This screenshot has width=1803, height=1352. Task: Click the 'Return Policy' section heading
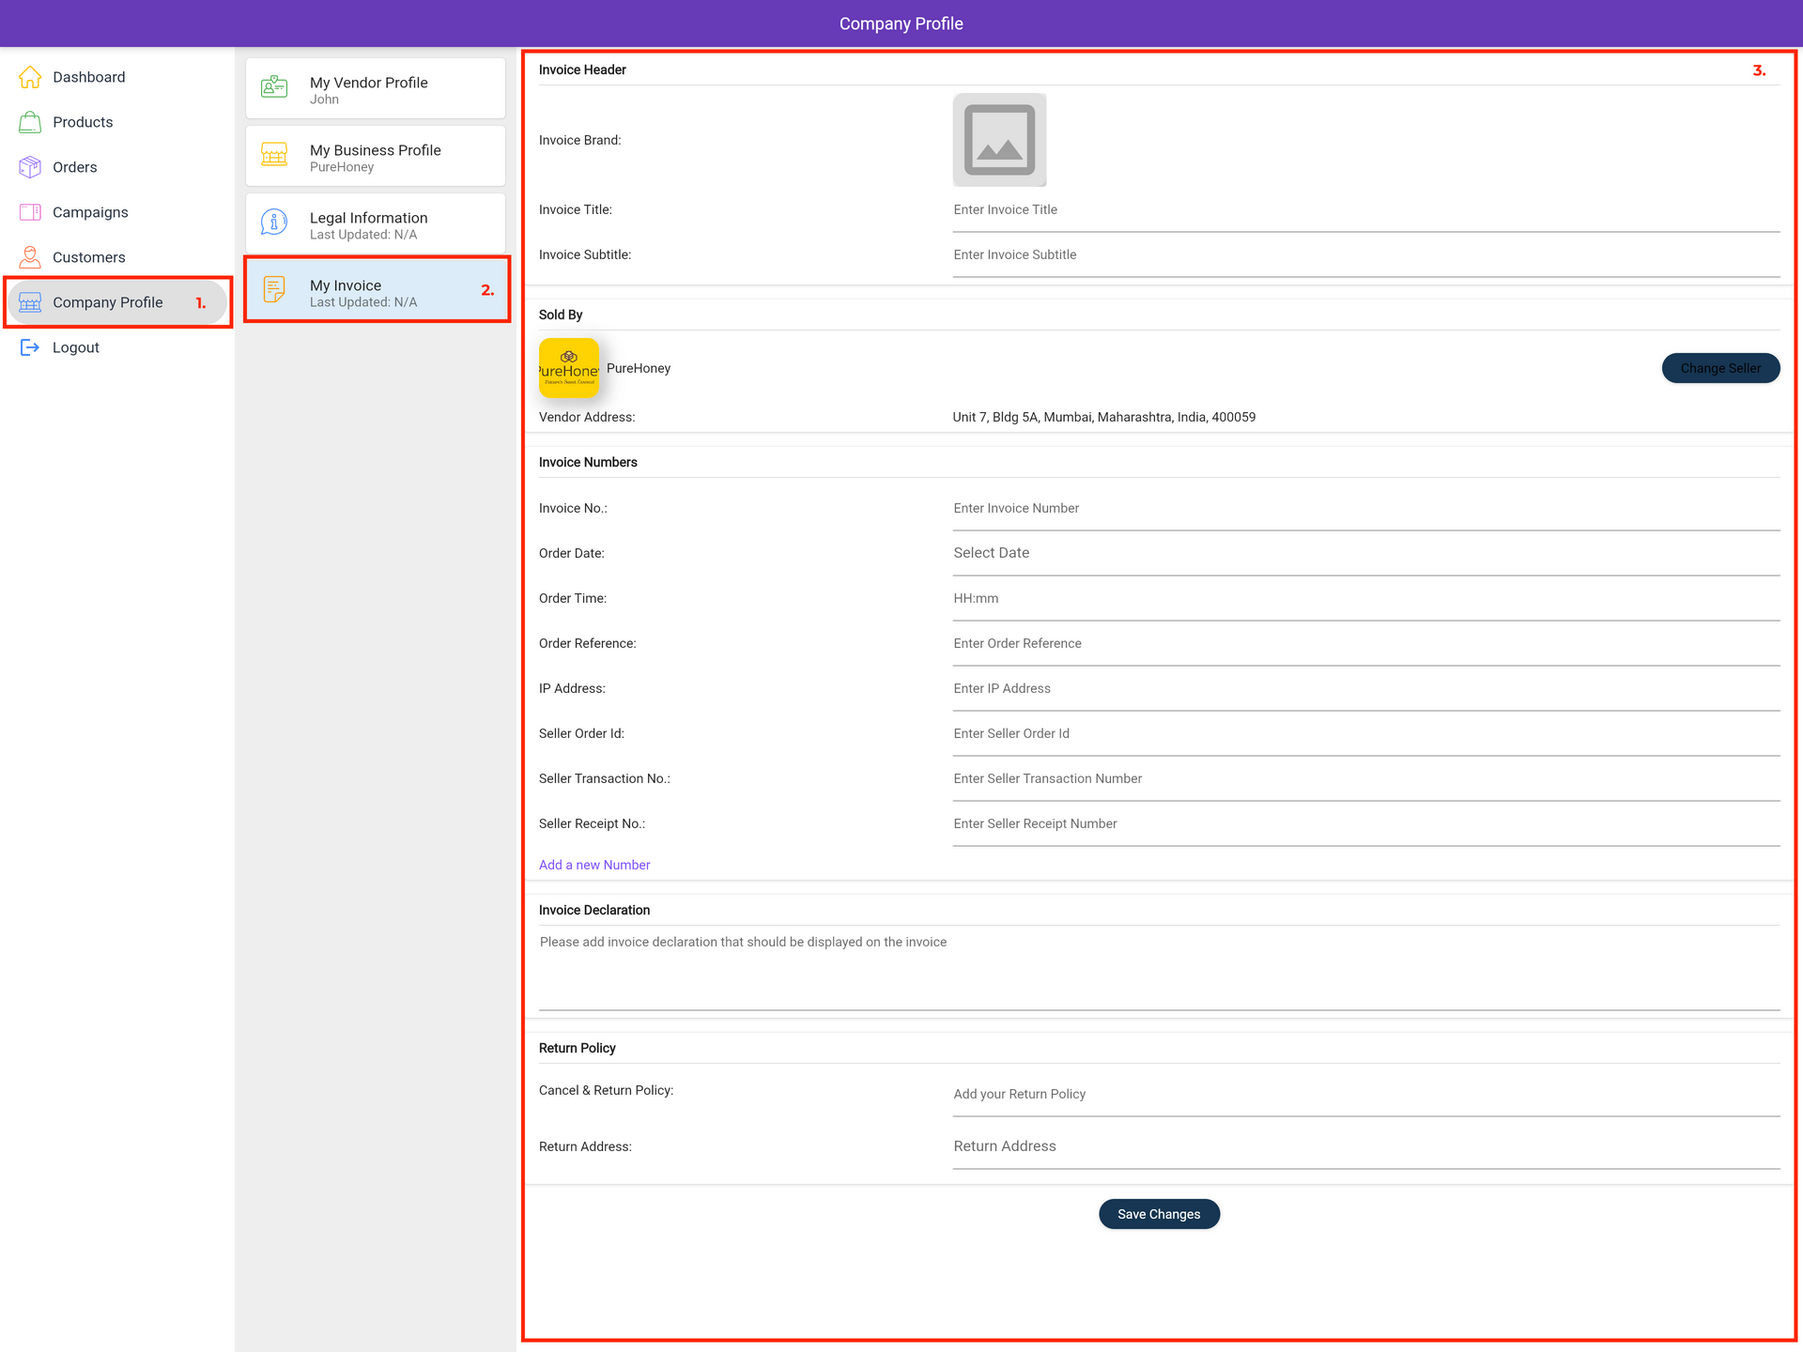click(x=578, y=1048)
